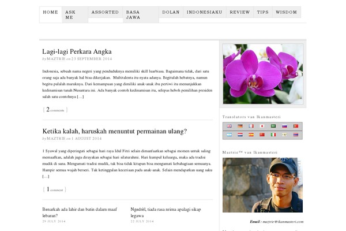Choose the French flag translator

point(251,126)
